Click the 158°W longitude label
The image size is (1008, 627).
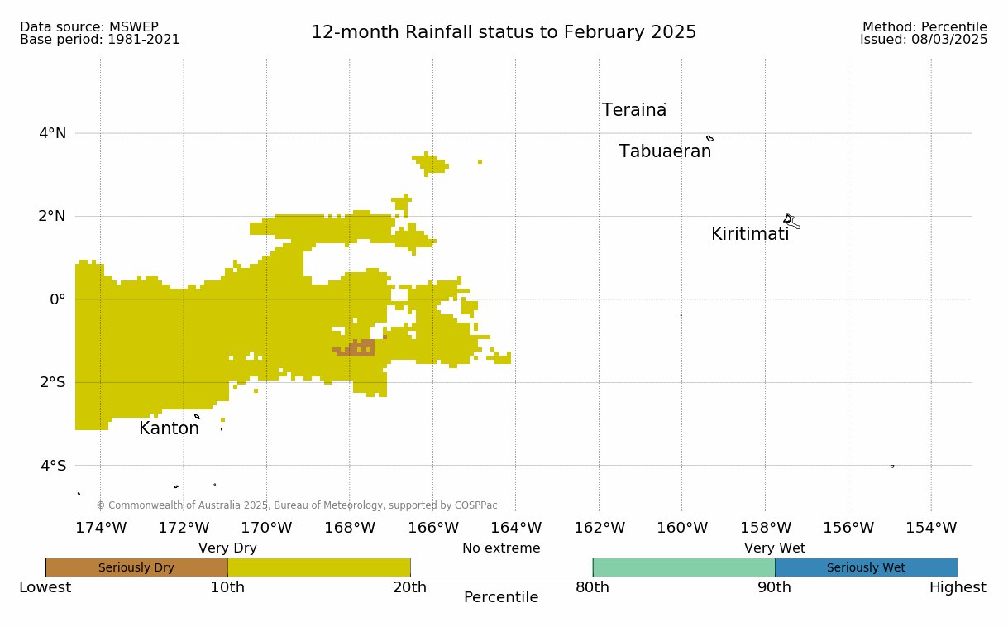tap(765, 528)
